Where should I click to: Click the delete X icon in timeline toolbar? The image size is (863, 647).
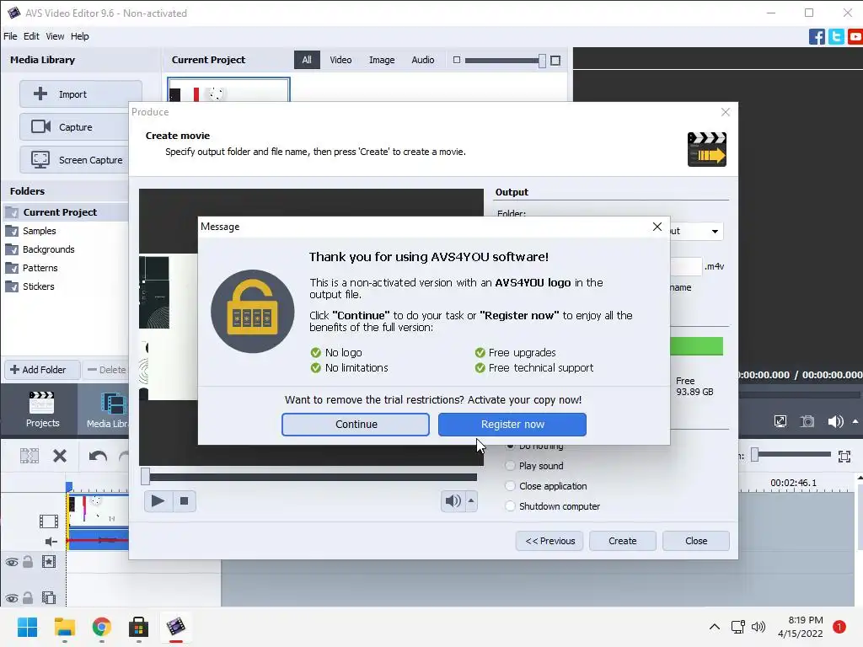point(60,456)
